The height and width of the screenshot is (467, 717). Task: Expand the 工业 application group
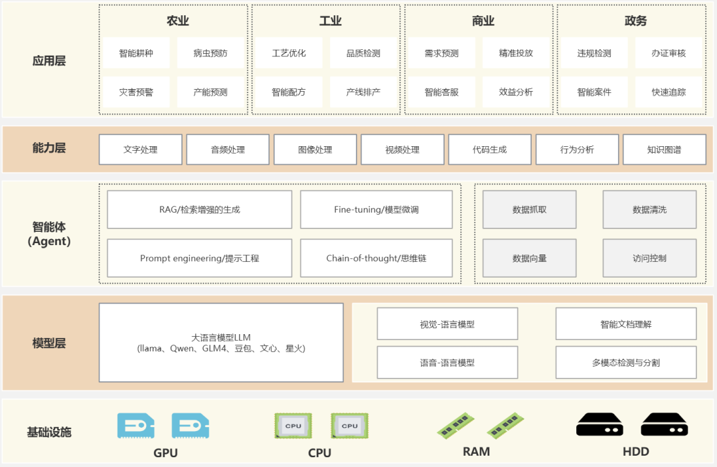330,21
